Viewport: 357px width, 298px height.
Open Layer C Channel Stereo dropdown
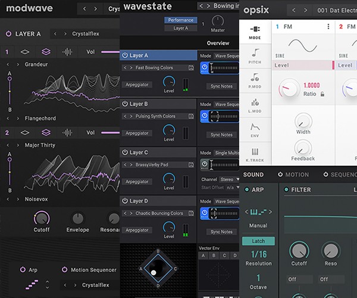click(x=229, y=179)
